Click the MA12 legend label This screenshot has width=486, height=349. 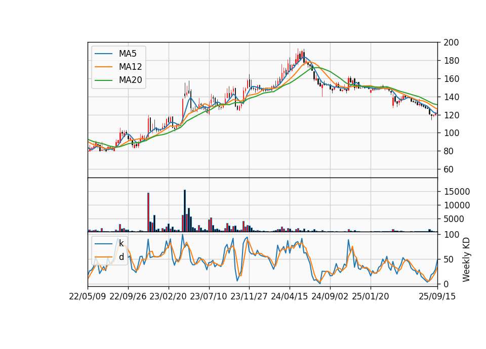[x=130, y=67]
